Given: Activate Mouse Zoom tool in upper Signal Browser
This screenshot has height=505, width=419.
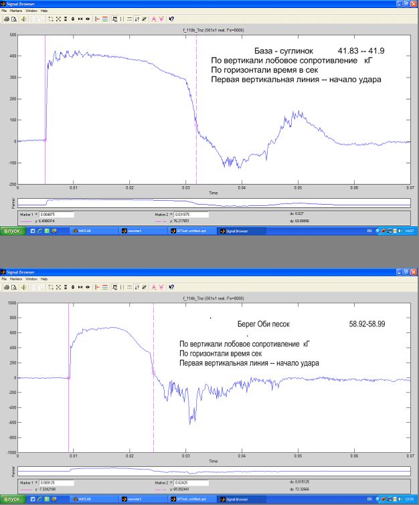Looking at the screenshot, I should [x=52, y=19].
